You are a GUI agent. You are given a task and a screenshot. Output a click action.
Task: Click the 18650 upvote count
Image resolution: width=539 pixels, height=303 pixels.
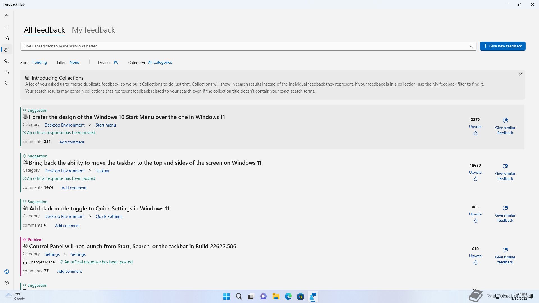click(x=475, y=165)
